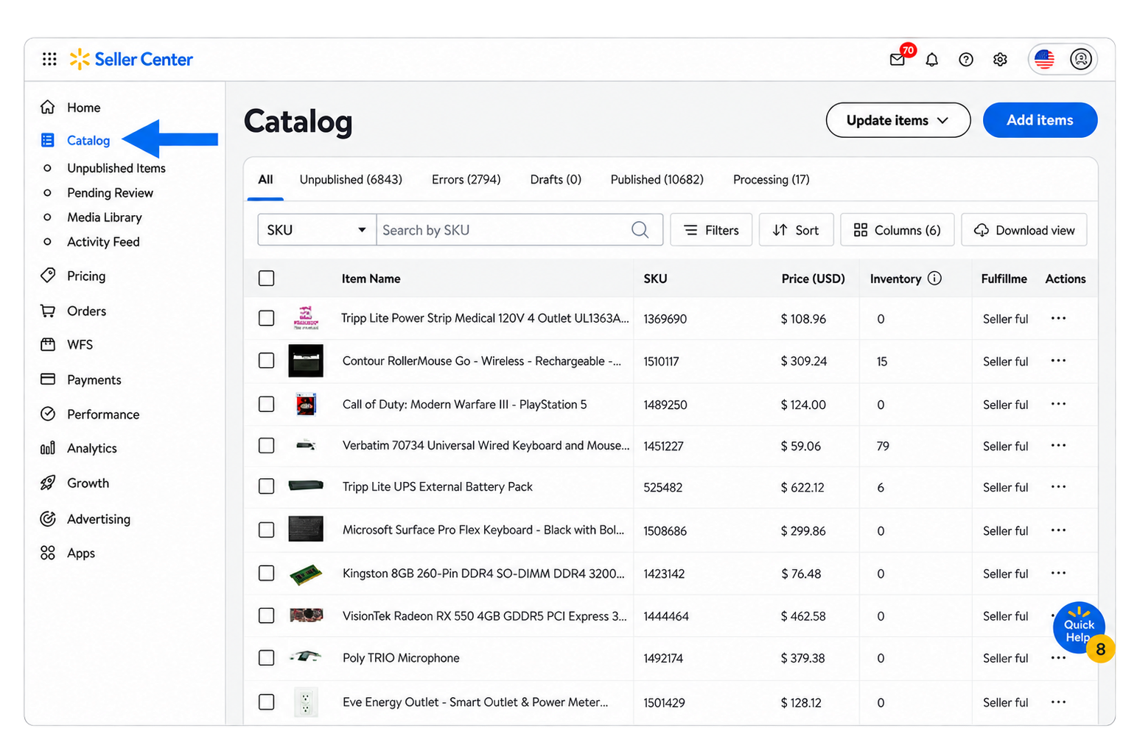Click the Add items button

tap(1040, 120)
